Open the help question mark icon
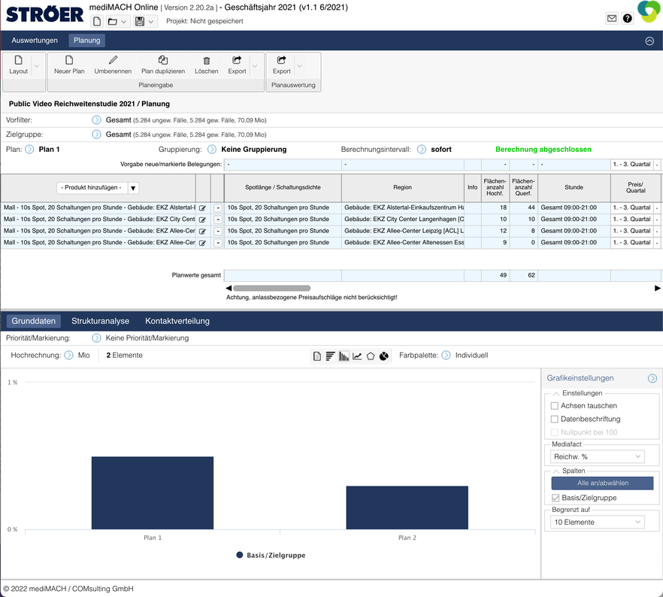663x597 pixels. pyautogui.click(x=628, y=19)
